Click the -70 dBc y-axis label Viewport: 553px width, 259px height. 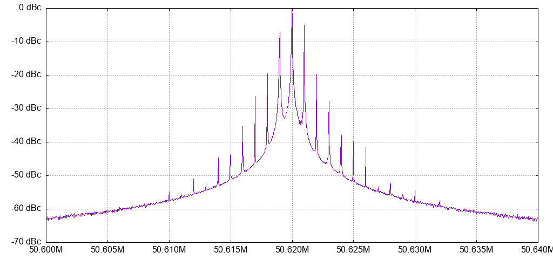point(26,242)
